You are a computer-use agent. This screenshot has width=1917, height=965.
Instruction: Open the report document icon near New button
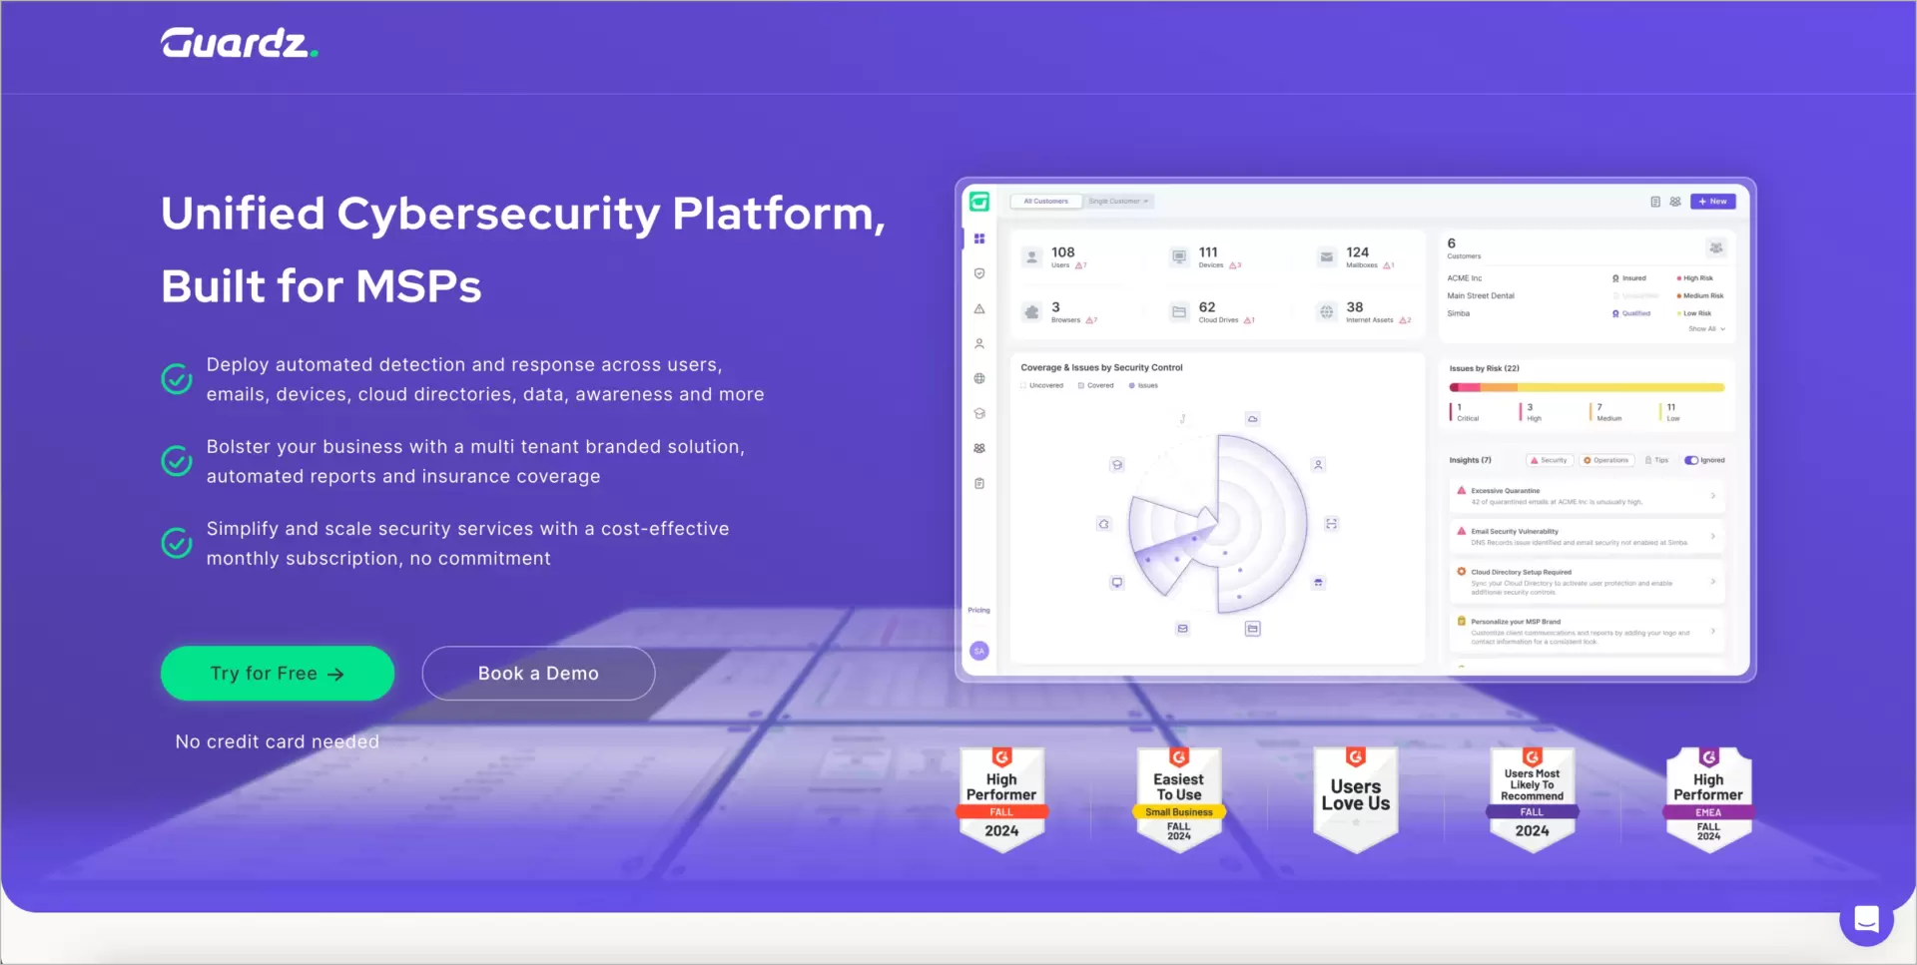pos(1653,201)
